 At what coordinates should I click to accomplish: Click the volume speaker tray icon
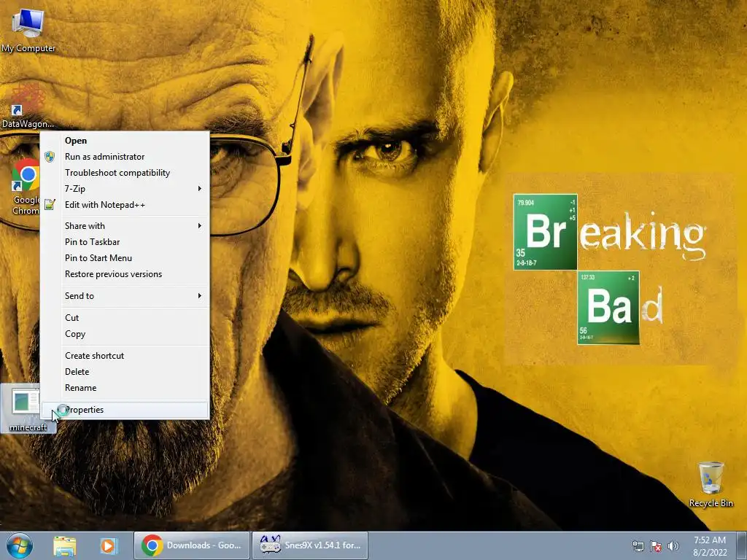(x=673, y=546)
